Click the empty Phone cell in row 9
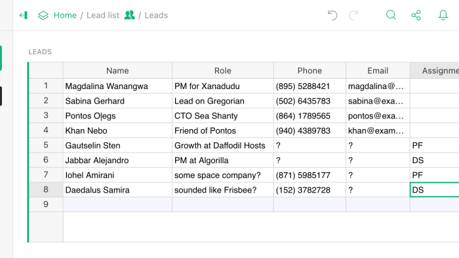This screenshot has width=459, height=258. [x=309, y=204]
